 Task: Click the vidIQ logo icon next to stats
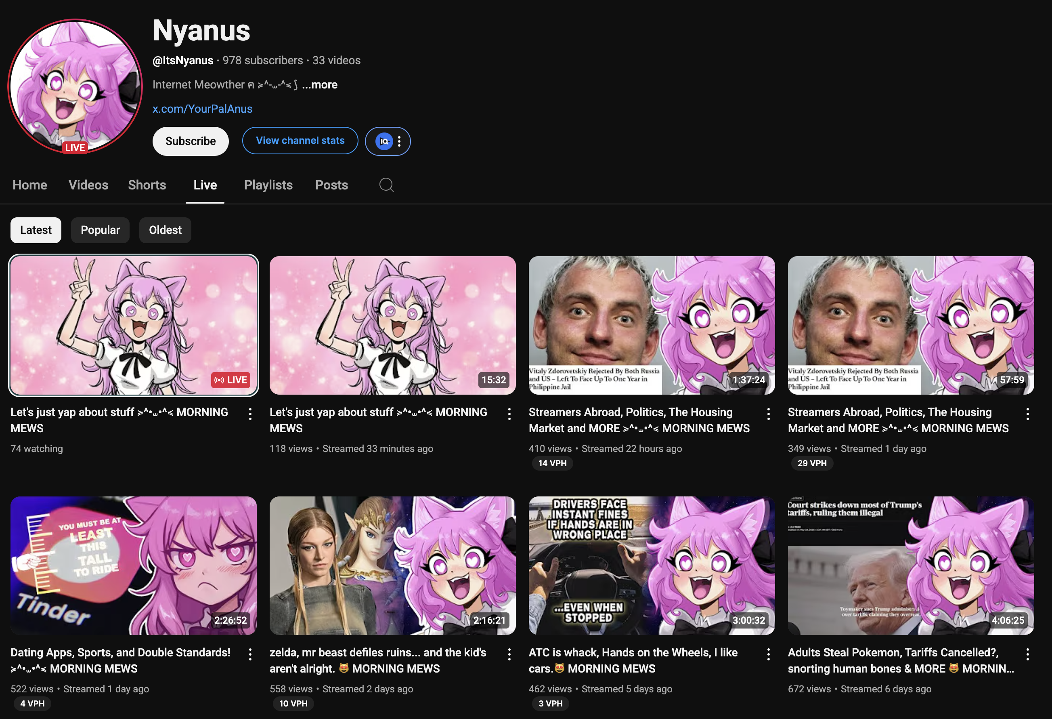[384, 141]
